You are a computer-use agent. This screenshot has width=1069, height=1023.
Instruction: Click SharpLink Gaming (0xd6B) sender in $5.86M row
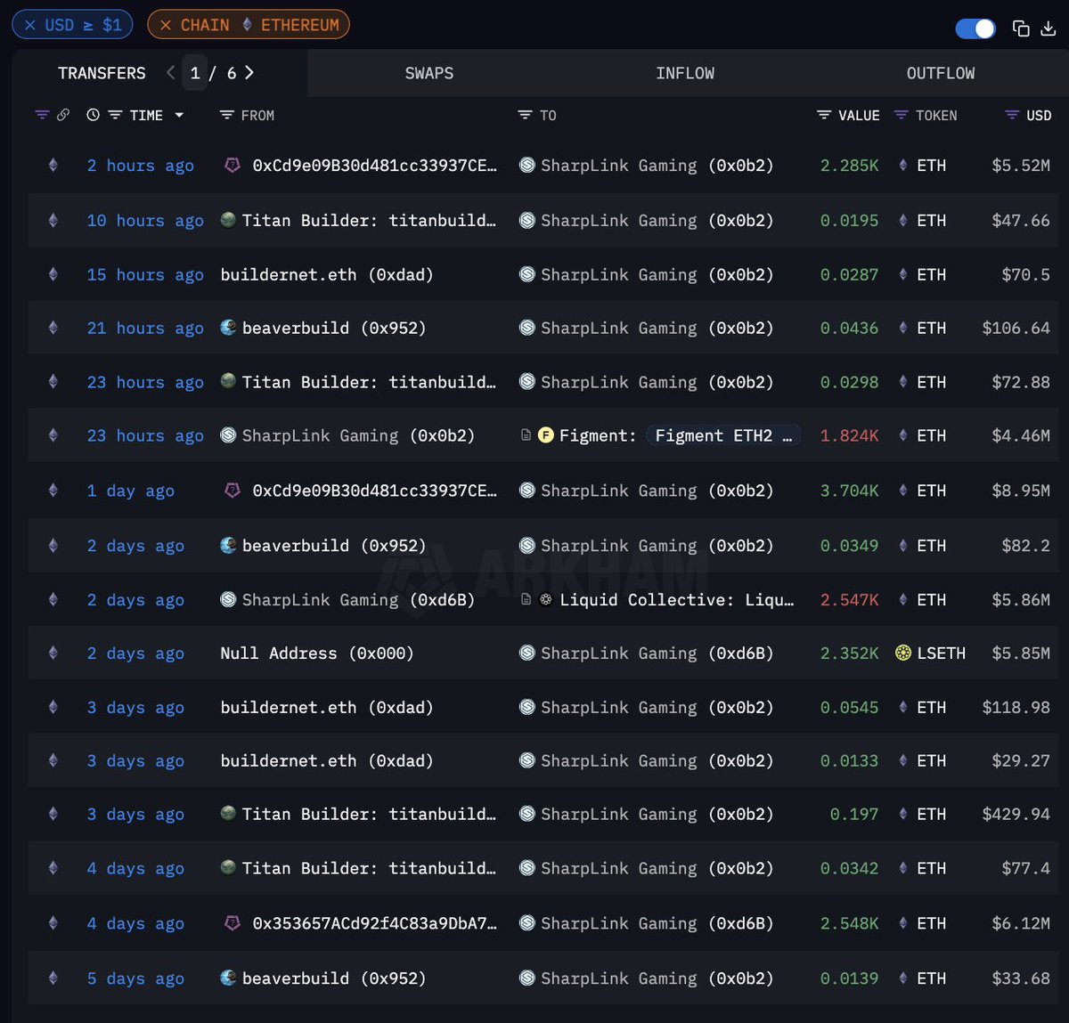358,600
